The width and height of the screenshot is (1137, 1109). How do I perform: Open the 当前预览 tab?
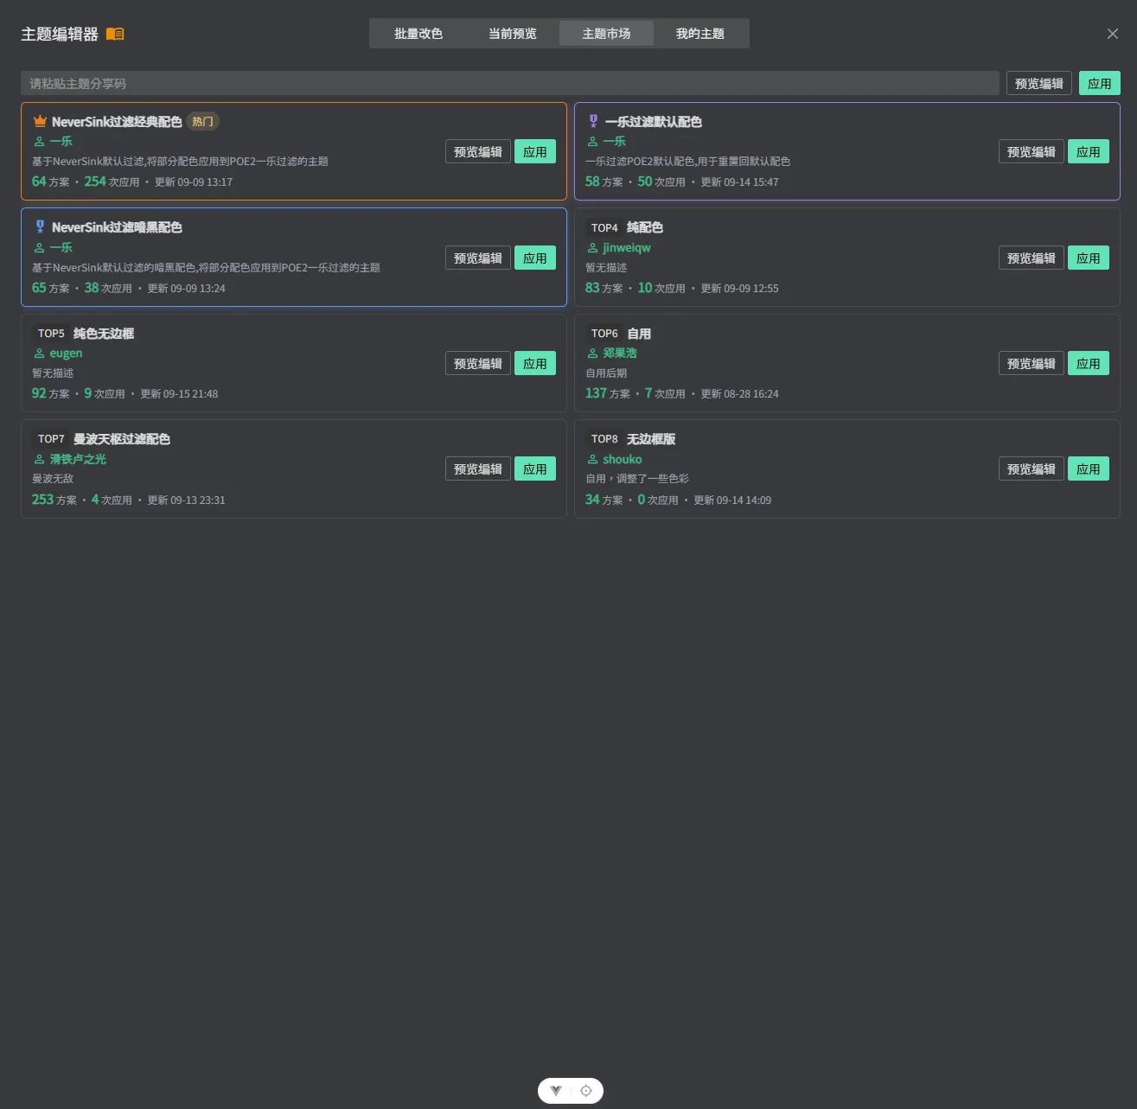tap(513, 34)
